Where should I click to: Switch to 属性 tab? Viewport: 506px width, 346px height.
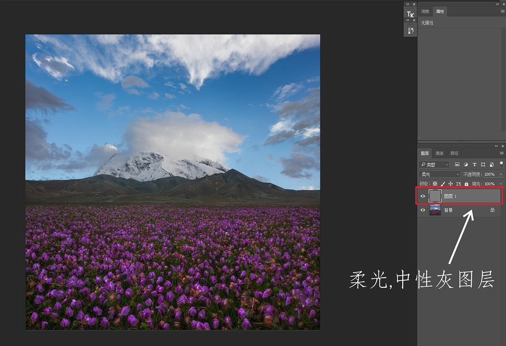pos(440,11)
